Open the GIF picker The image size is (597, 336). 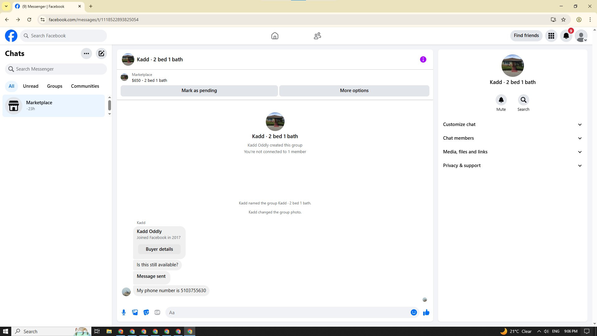(x=157, y=312)
